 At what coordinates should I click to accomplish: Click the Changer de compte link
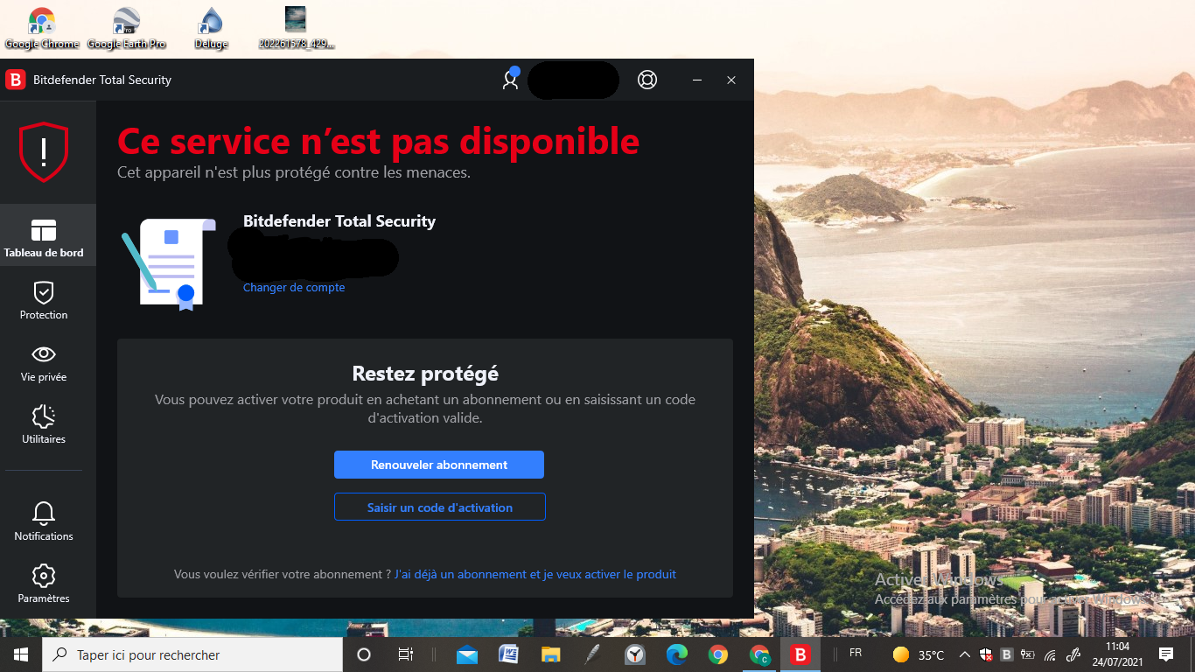[x=294, y=288]
